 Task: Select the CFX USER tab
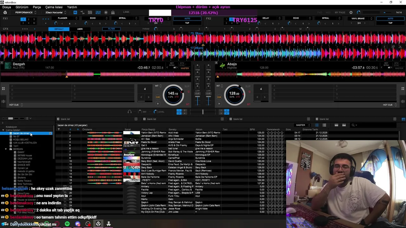click(80, 29)
